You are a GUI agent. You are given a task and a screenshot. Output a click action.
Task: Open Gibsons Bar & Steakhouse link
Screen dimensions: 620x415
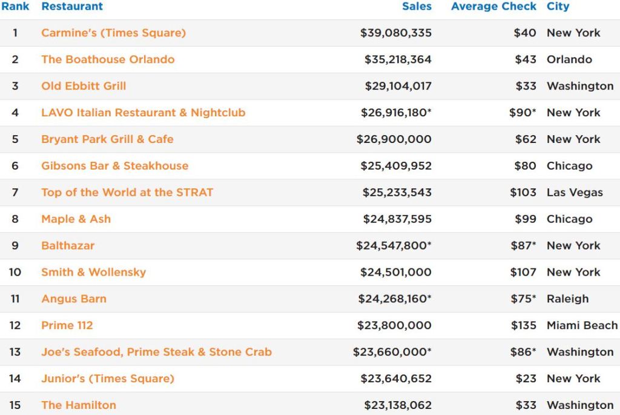114,166
